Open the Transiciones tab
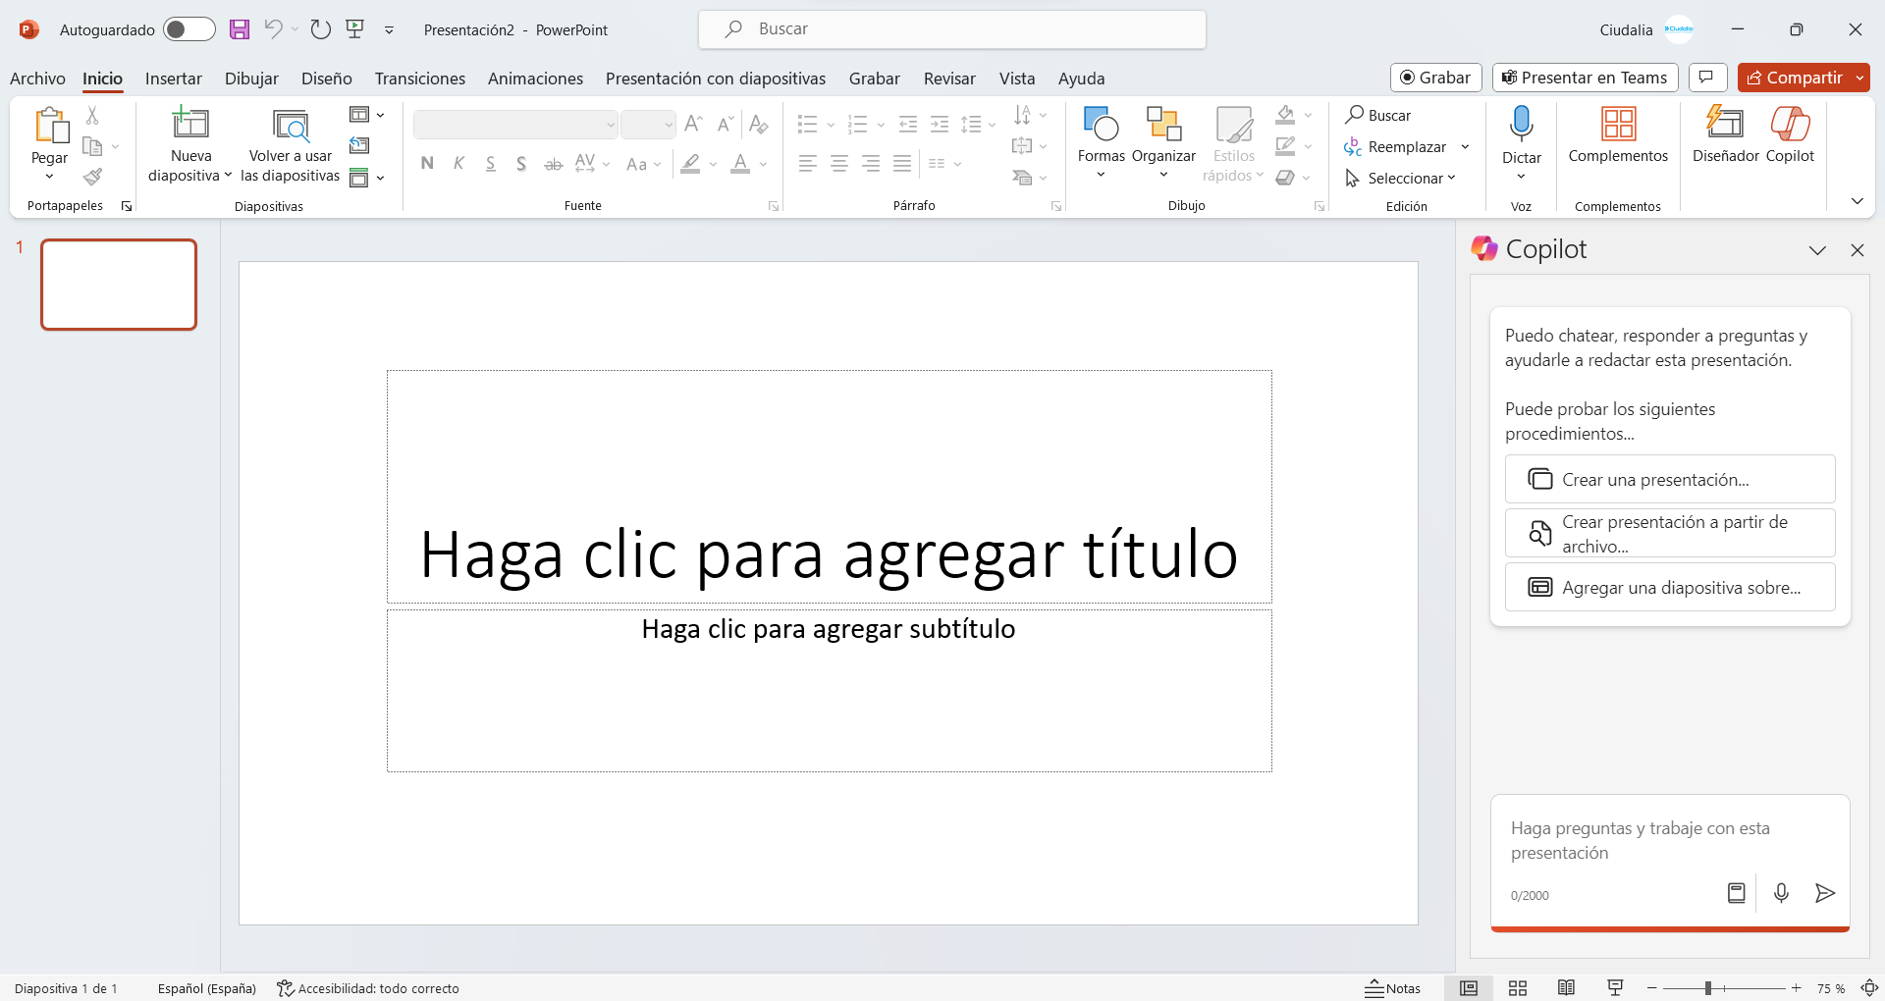Screen dimensions: 1885x1001 point(419,79)
